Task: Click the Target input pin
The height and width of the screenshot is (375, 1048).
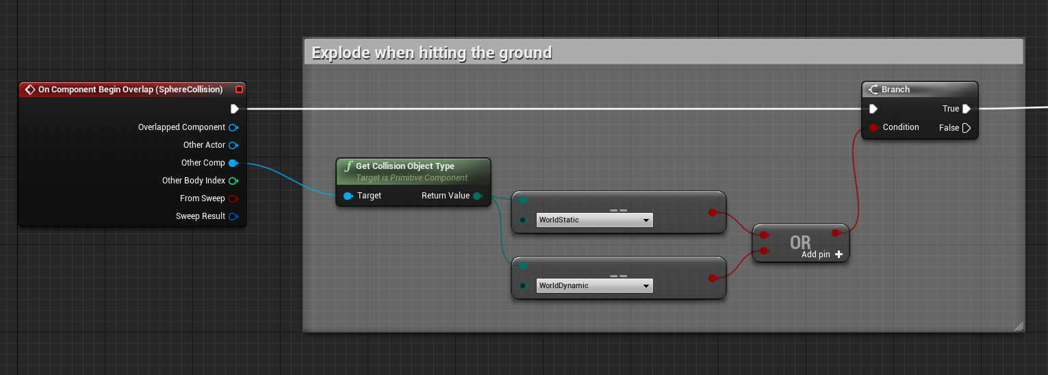Action: click(348, 196)
